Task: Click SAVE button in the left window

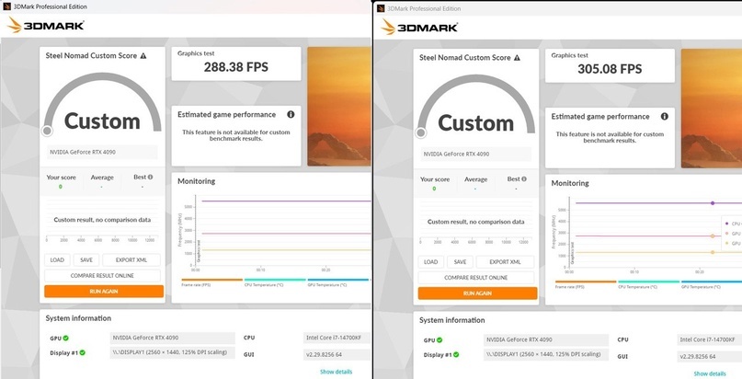Action: (86, 259)
